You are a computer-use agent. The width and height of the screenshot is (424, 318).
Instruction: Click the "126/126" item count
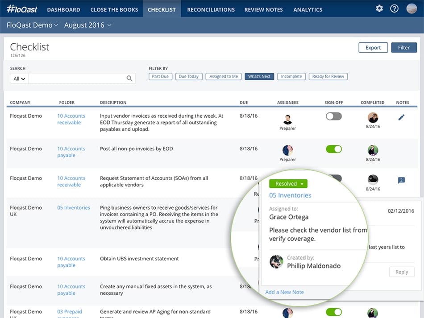click(x=18, y=55)
